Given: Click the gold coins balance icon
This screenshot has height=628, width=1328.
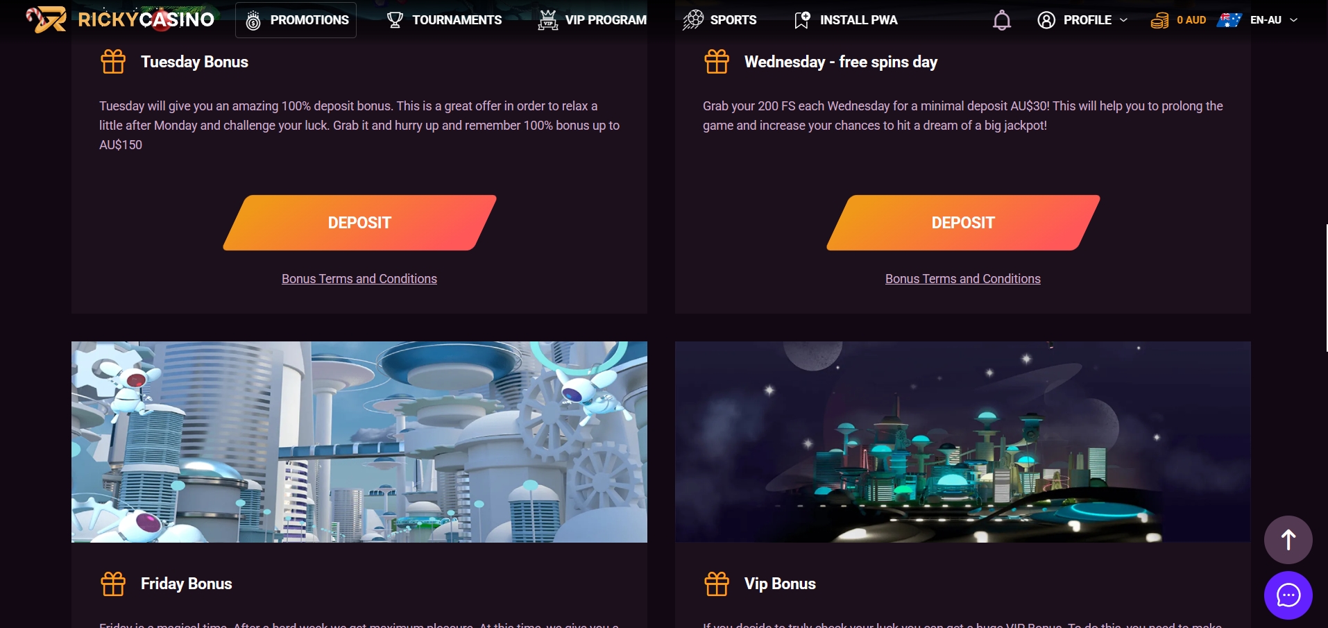Looking at the screenshot, I should (x=1159, y=21).
